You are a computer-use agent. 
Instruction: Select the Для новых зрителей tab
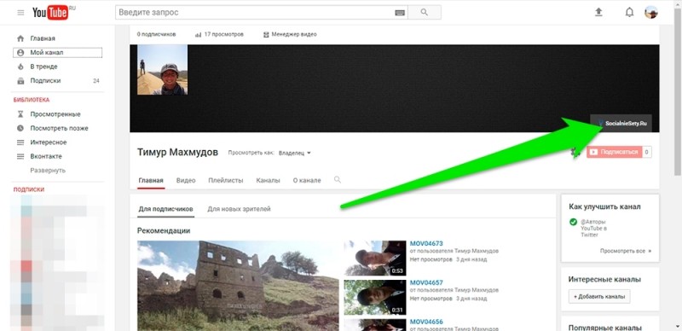(239, 209)
